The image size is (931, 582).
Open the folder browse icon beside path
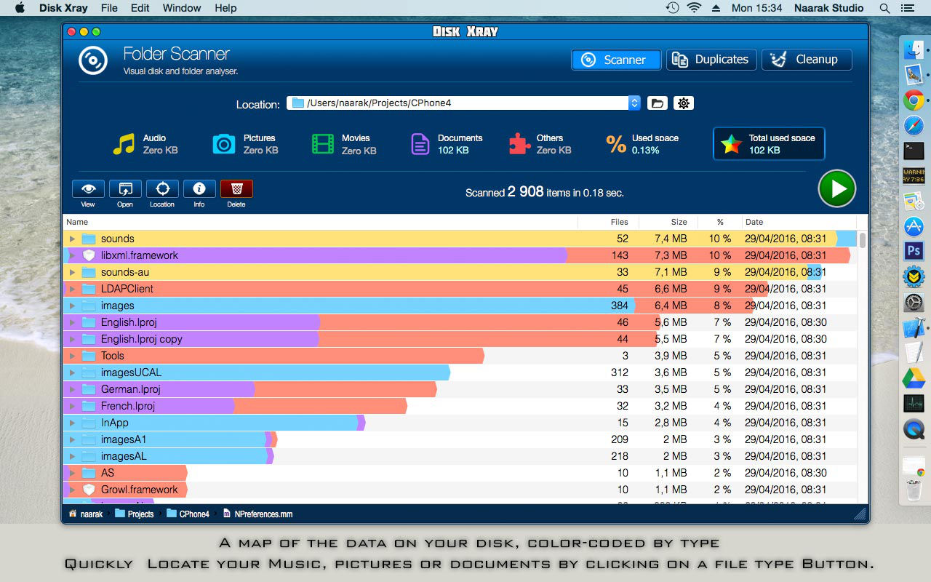[x=658, y=103]
